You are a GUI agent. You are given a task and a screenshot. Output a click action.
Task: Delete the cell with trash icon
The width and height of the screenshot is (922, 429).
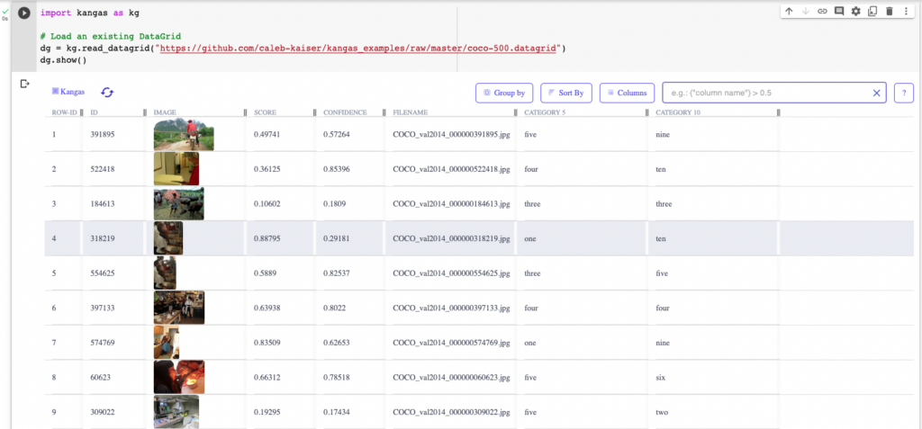[889, 12]
